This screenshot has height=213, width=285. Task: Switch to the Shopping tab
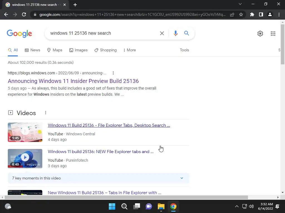point(105,50)
